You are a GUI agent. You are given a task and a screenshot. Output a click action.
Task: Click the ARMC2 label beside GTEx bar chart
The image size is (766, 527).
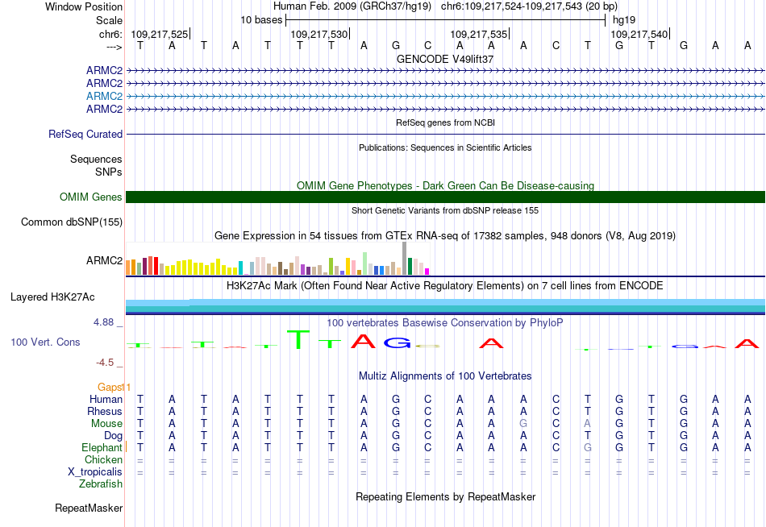(x=104, y=260)
